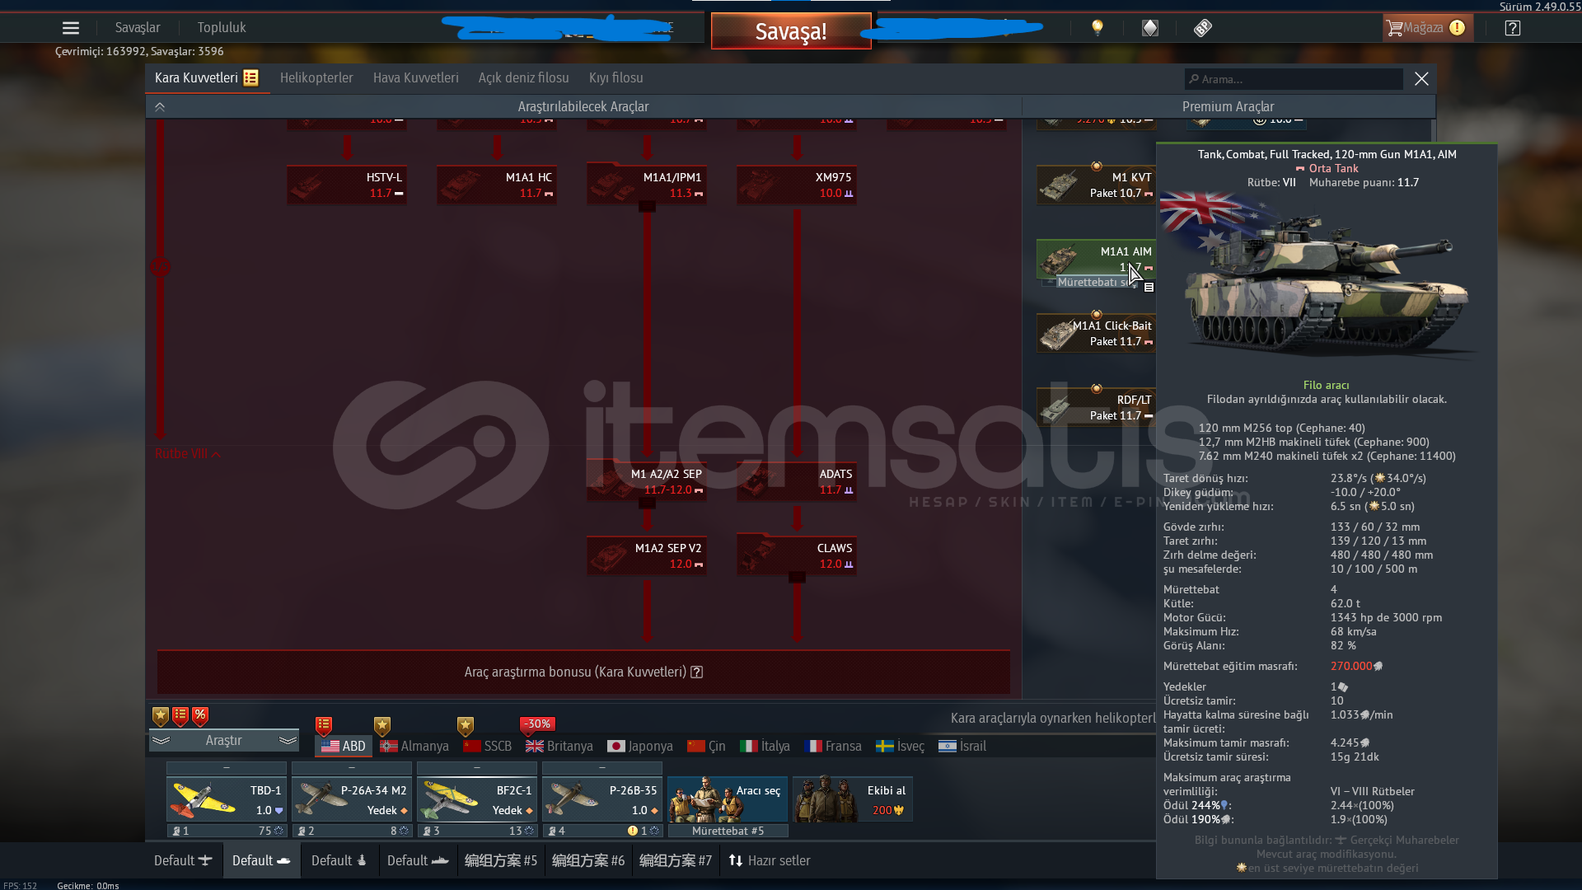This screenshot has height=890, width=1582.
Task: Click Hazır setler presets arrows icon
Action: pyautogui.click(x=736, y=860)
